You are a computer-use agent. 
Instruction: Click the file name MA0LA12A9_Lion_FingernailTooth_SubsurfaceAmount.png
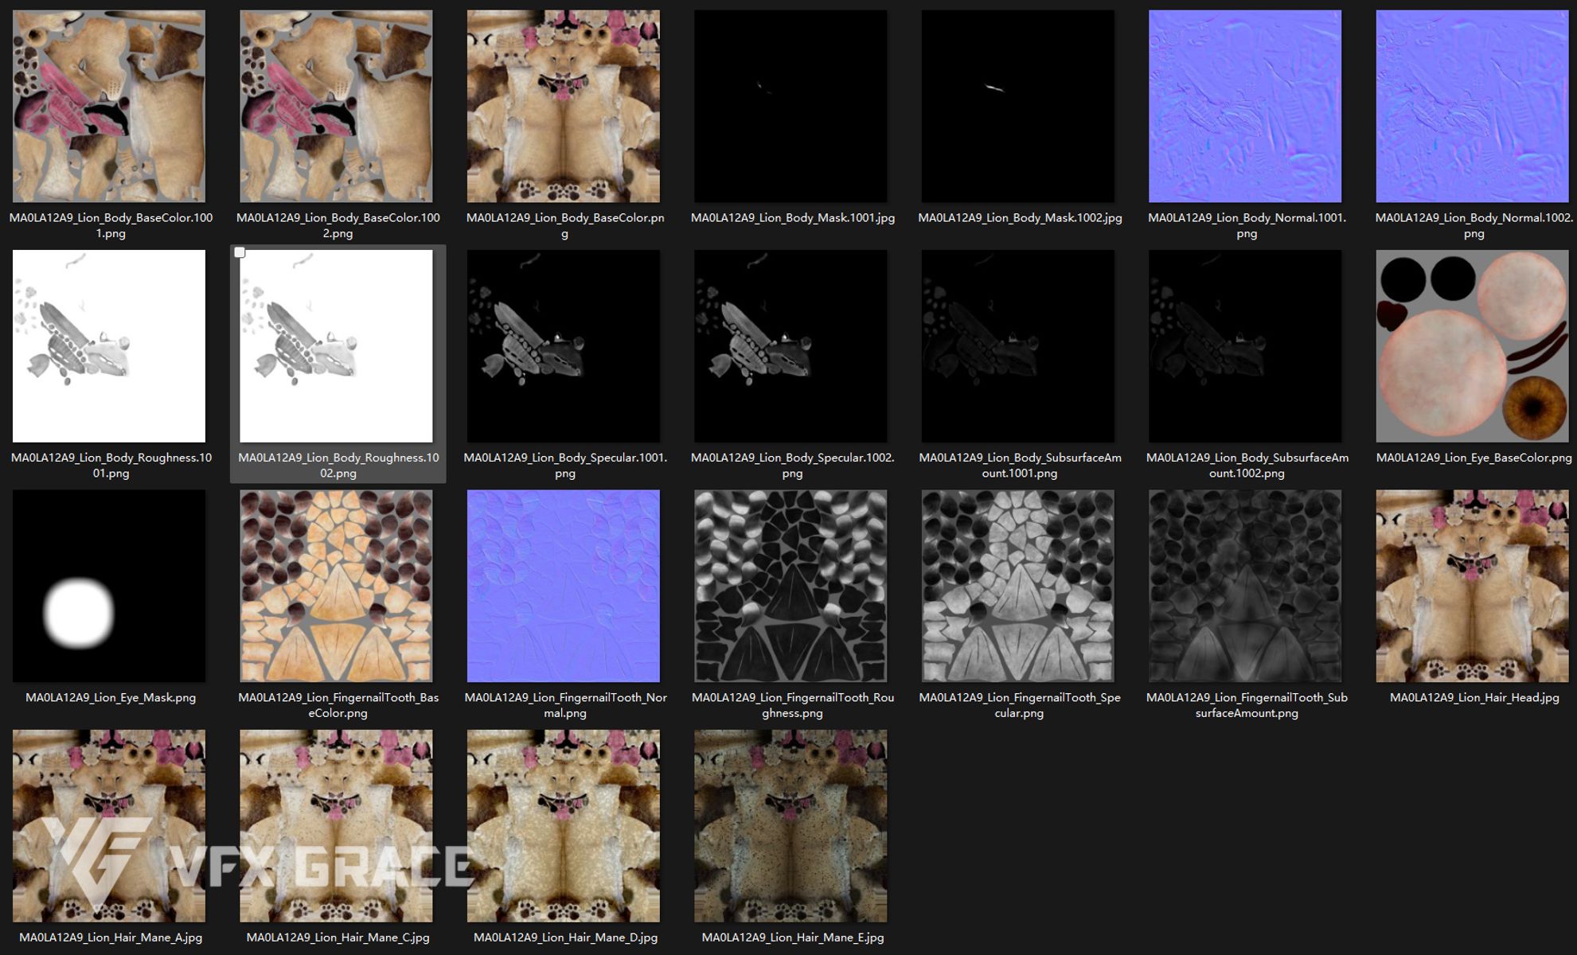[x=1247, y=705]
